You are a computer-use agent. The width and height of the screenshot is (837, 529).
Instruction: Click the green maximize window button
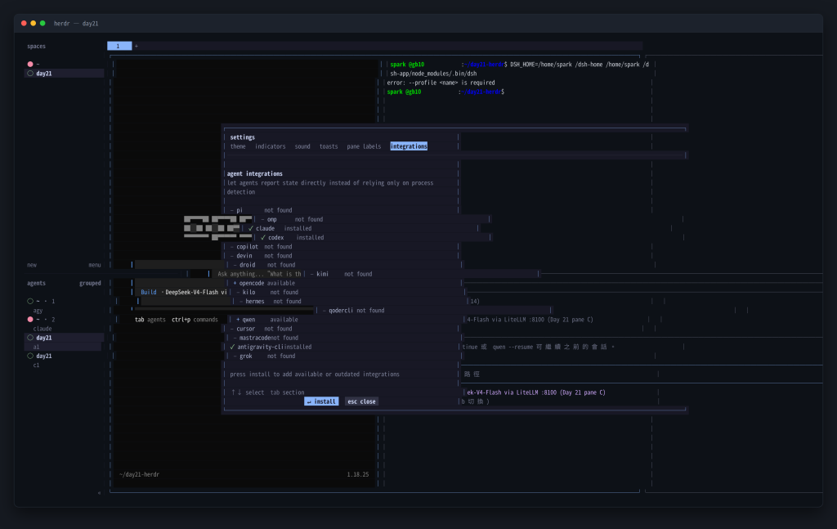[43, 24]
